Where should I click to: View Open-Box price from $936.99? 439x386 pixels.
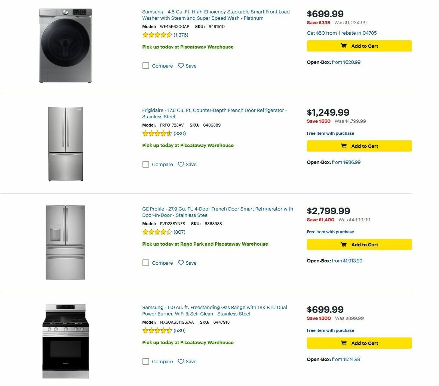[x=346, y=162]
